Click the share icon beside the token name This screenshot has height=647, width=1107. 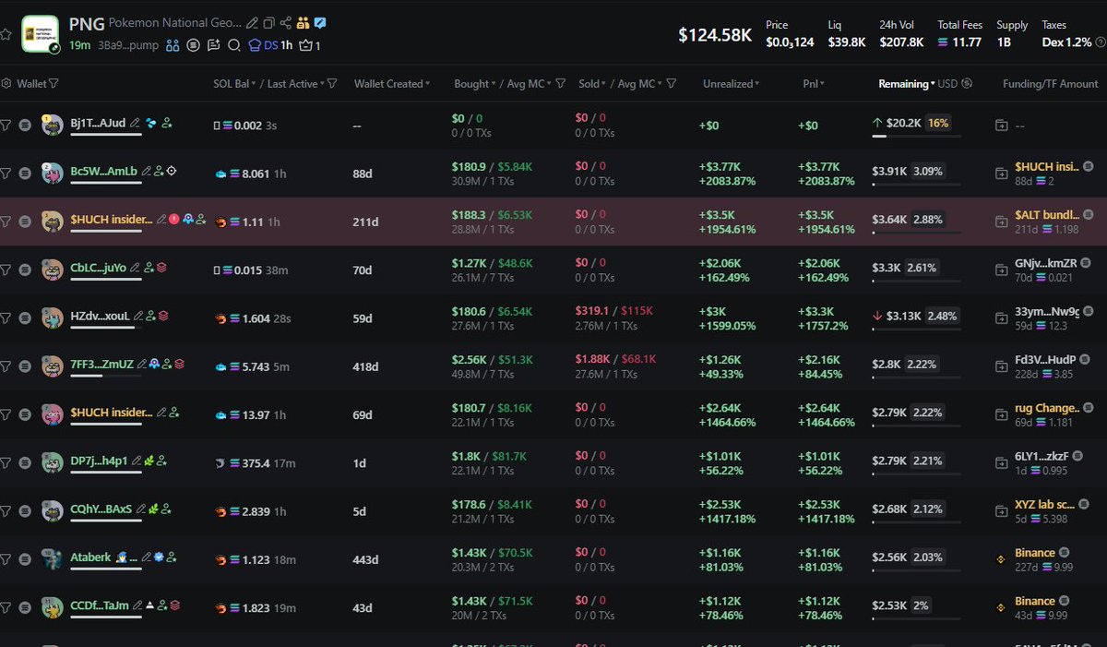coord(286,23)
